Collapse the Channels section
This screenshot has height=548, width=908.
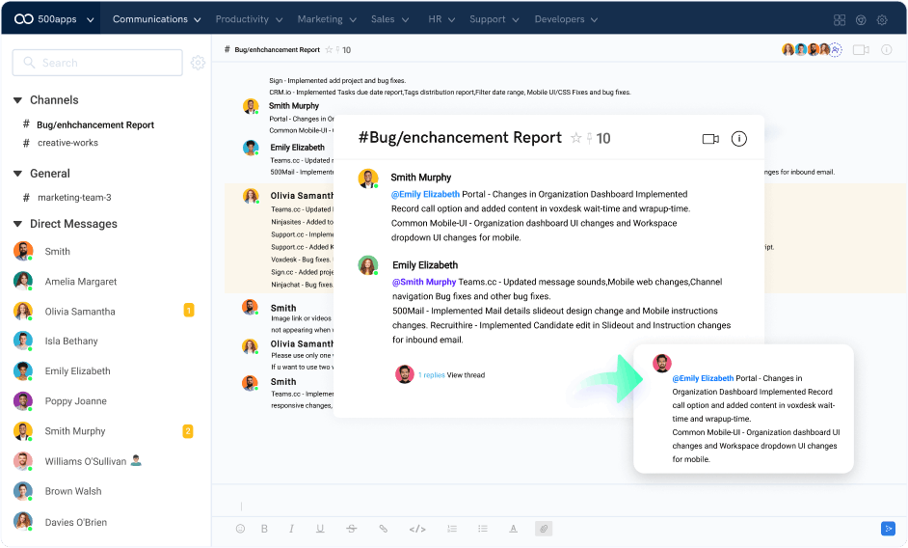[18, 100]
